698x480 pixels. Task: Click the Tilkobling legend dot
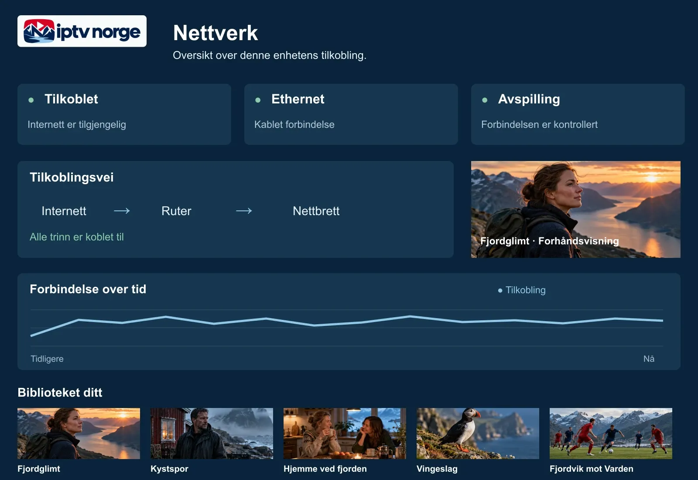(500, 291)
